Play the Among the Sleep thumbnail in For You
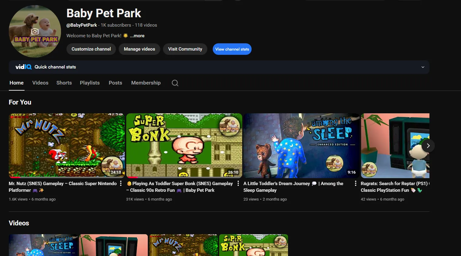Screen dimensions: 461x256 (x=301, y=146)
